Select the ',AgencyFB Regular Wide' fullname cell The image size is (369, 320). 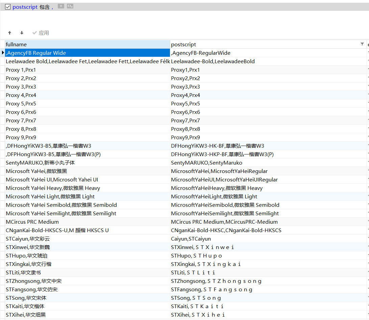tap(87, 53)
